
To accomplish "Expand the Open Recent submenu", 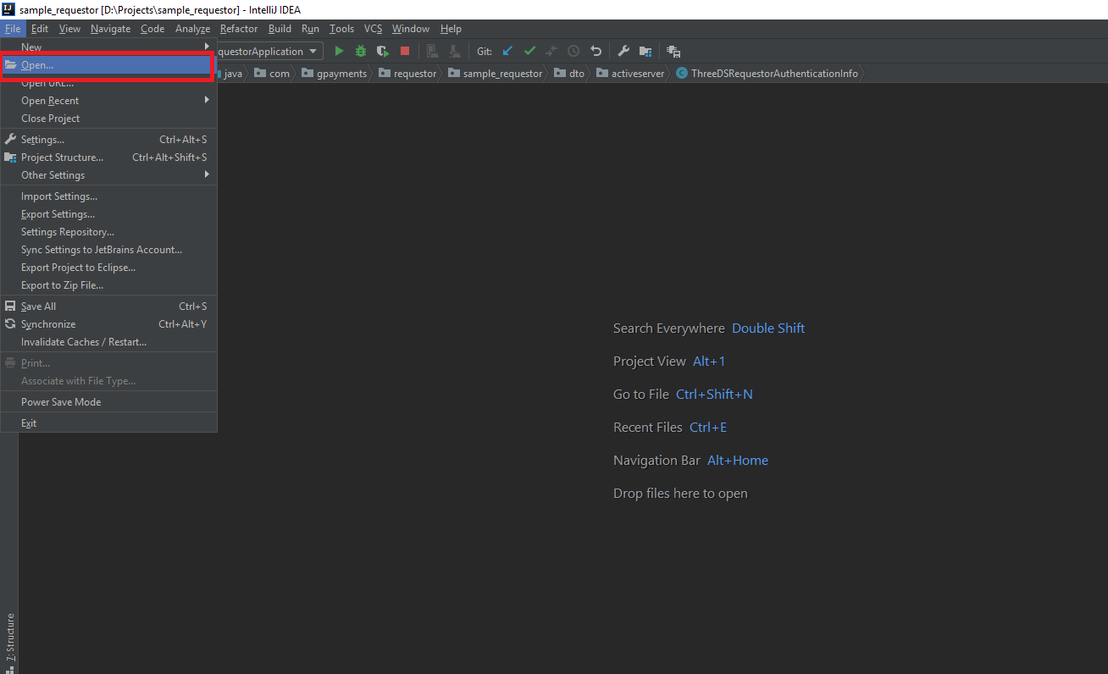I will (x=108, y=101).
